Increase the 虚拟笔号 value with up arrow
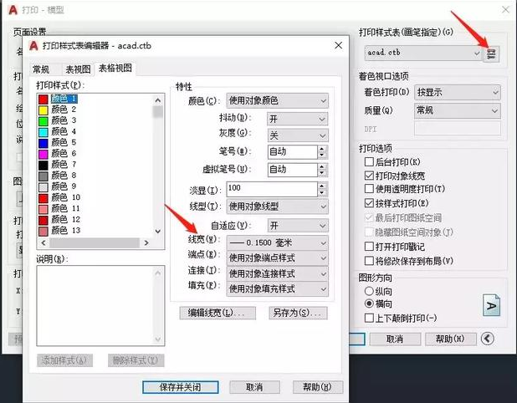 pyautogui.click(x=322, y=166)
